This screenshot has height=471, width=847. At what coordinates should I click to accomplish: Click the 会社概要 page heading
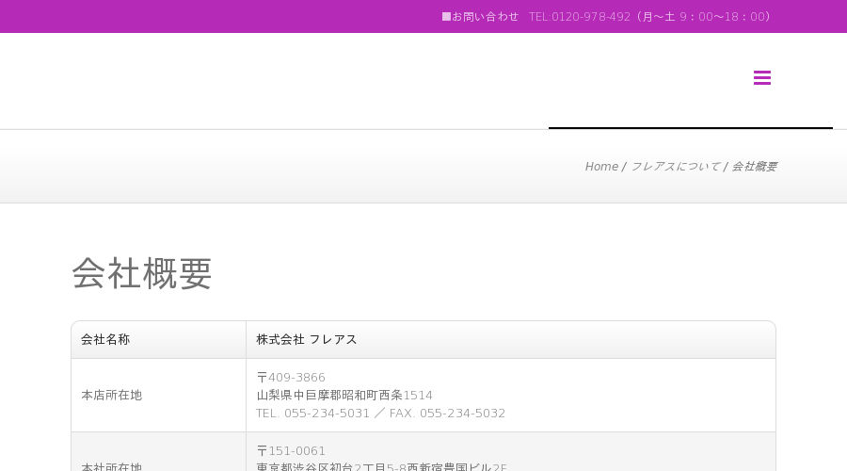[x=141, y=273]
